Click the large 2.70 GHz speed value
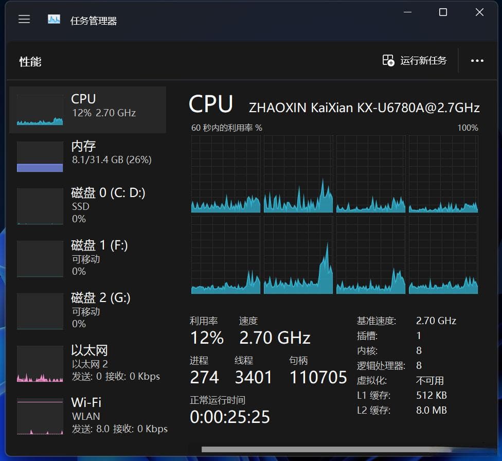502x461 pixels. [275, 338]
